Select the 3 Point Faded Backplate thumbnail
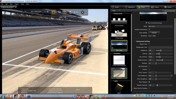Screen dimensions: 176x99 pos(119,61)
